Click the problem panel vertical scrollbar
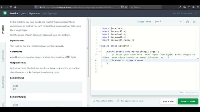This screenshot has height=112, width=200. point(88,48)
